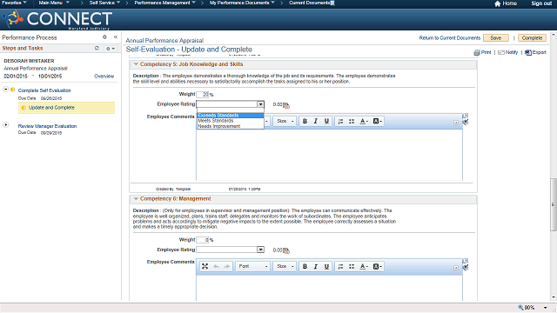Image resolution: width=557 pixels, height=313 pixels.
Task: Click Return to Current Documents link
Action: click(x=449, y=38)
